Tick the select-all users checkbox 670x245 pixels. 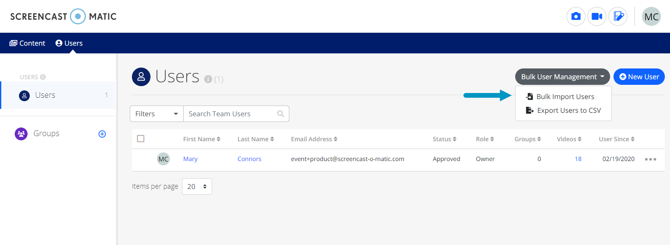[141, 139]
